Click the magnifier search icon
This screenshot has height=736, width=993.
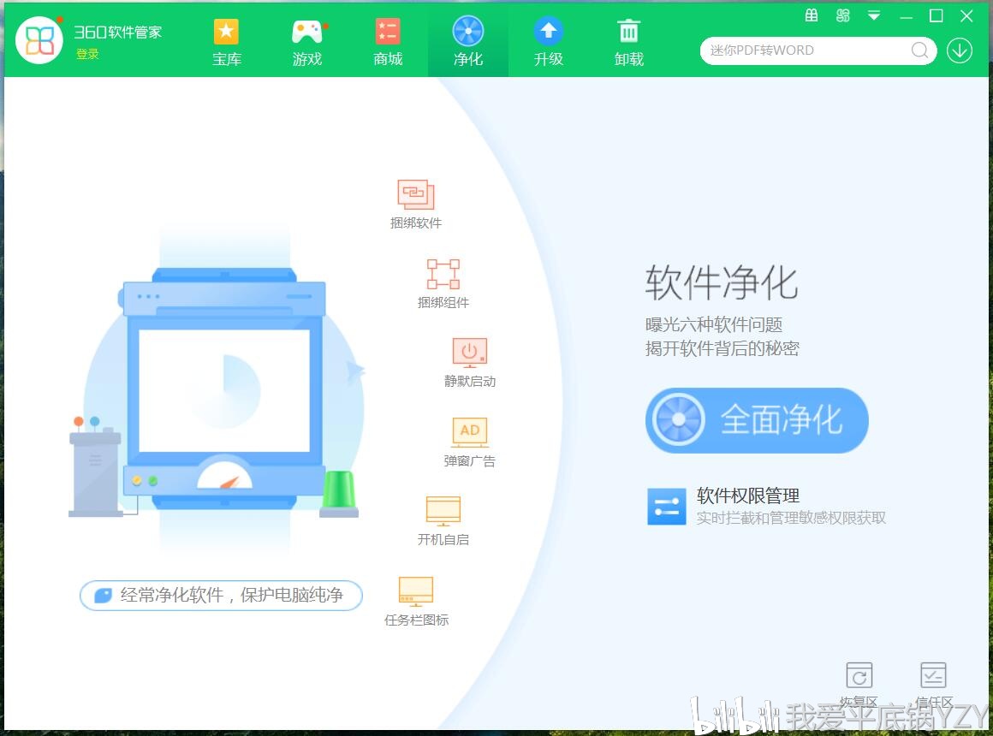919,50
